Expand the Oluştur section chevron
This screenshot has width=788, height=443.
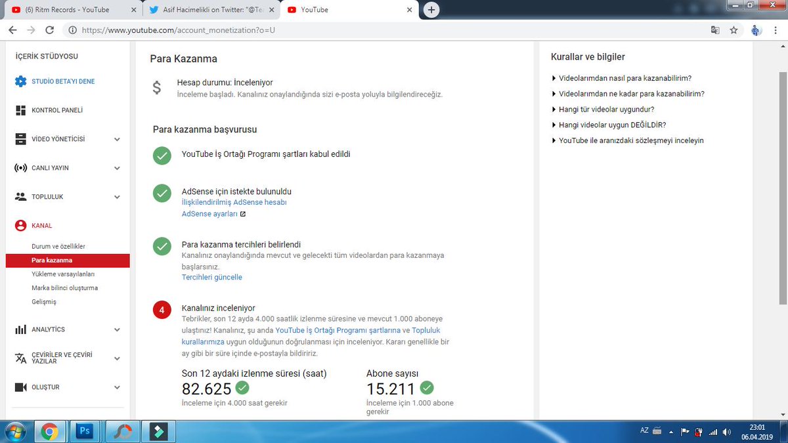[117, 387]
